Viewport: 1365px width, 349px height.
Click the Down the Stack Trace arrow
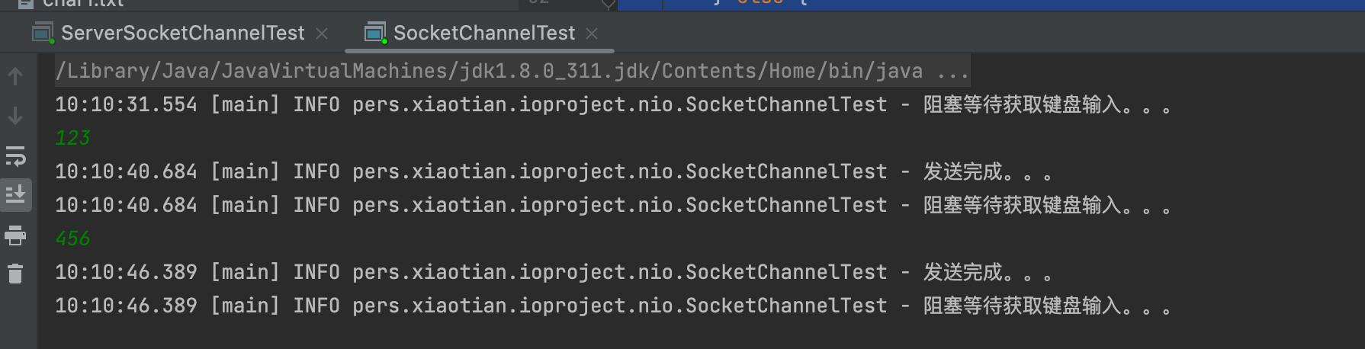tap(15, 117)
